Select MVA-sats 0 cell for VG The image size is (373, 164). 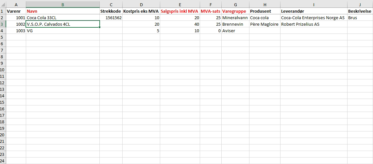(211, 31)
